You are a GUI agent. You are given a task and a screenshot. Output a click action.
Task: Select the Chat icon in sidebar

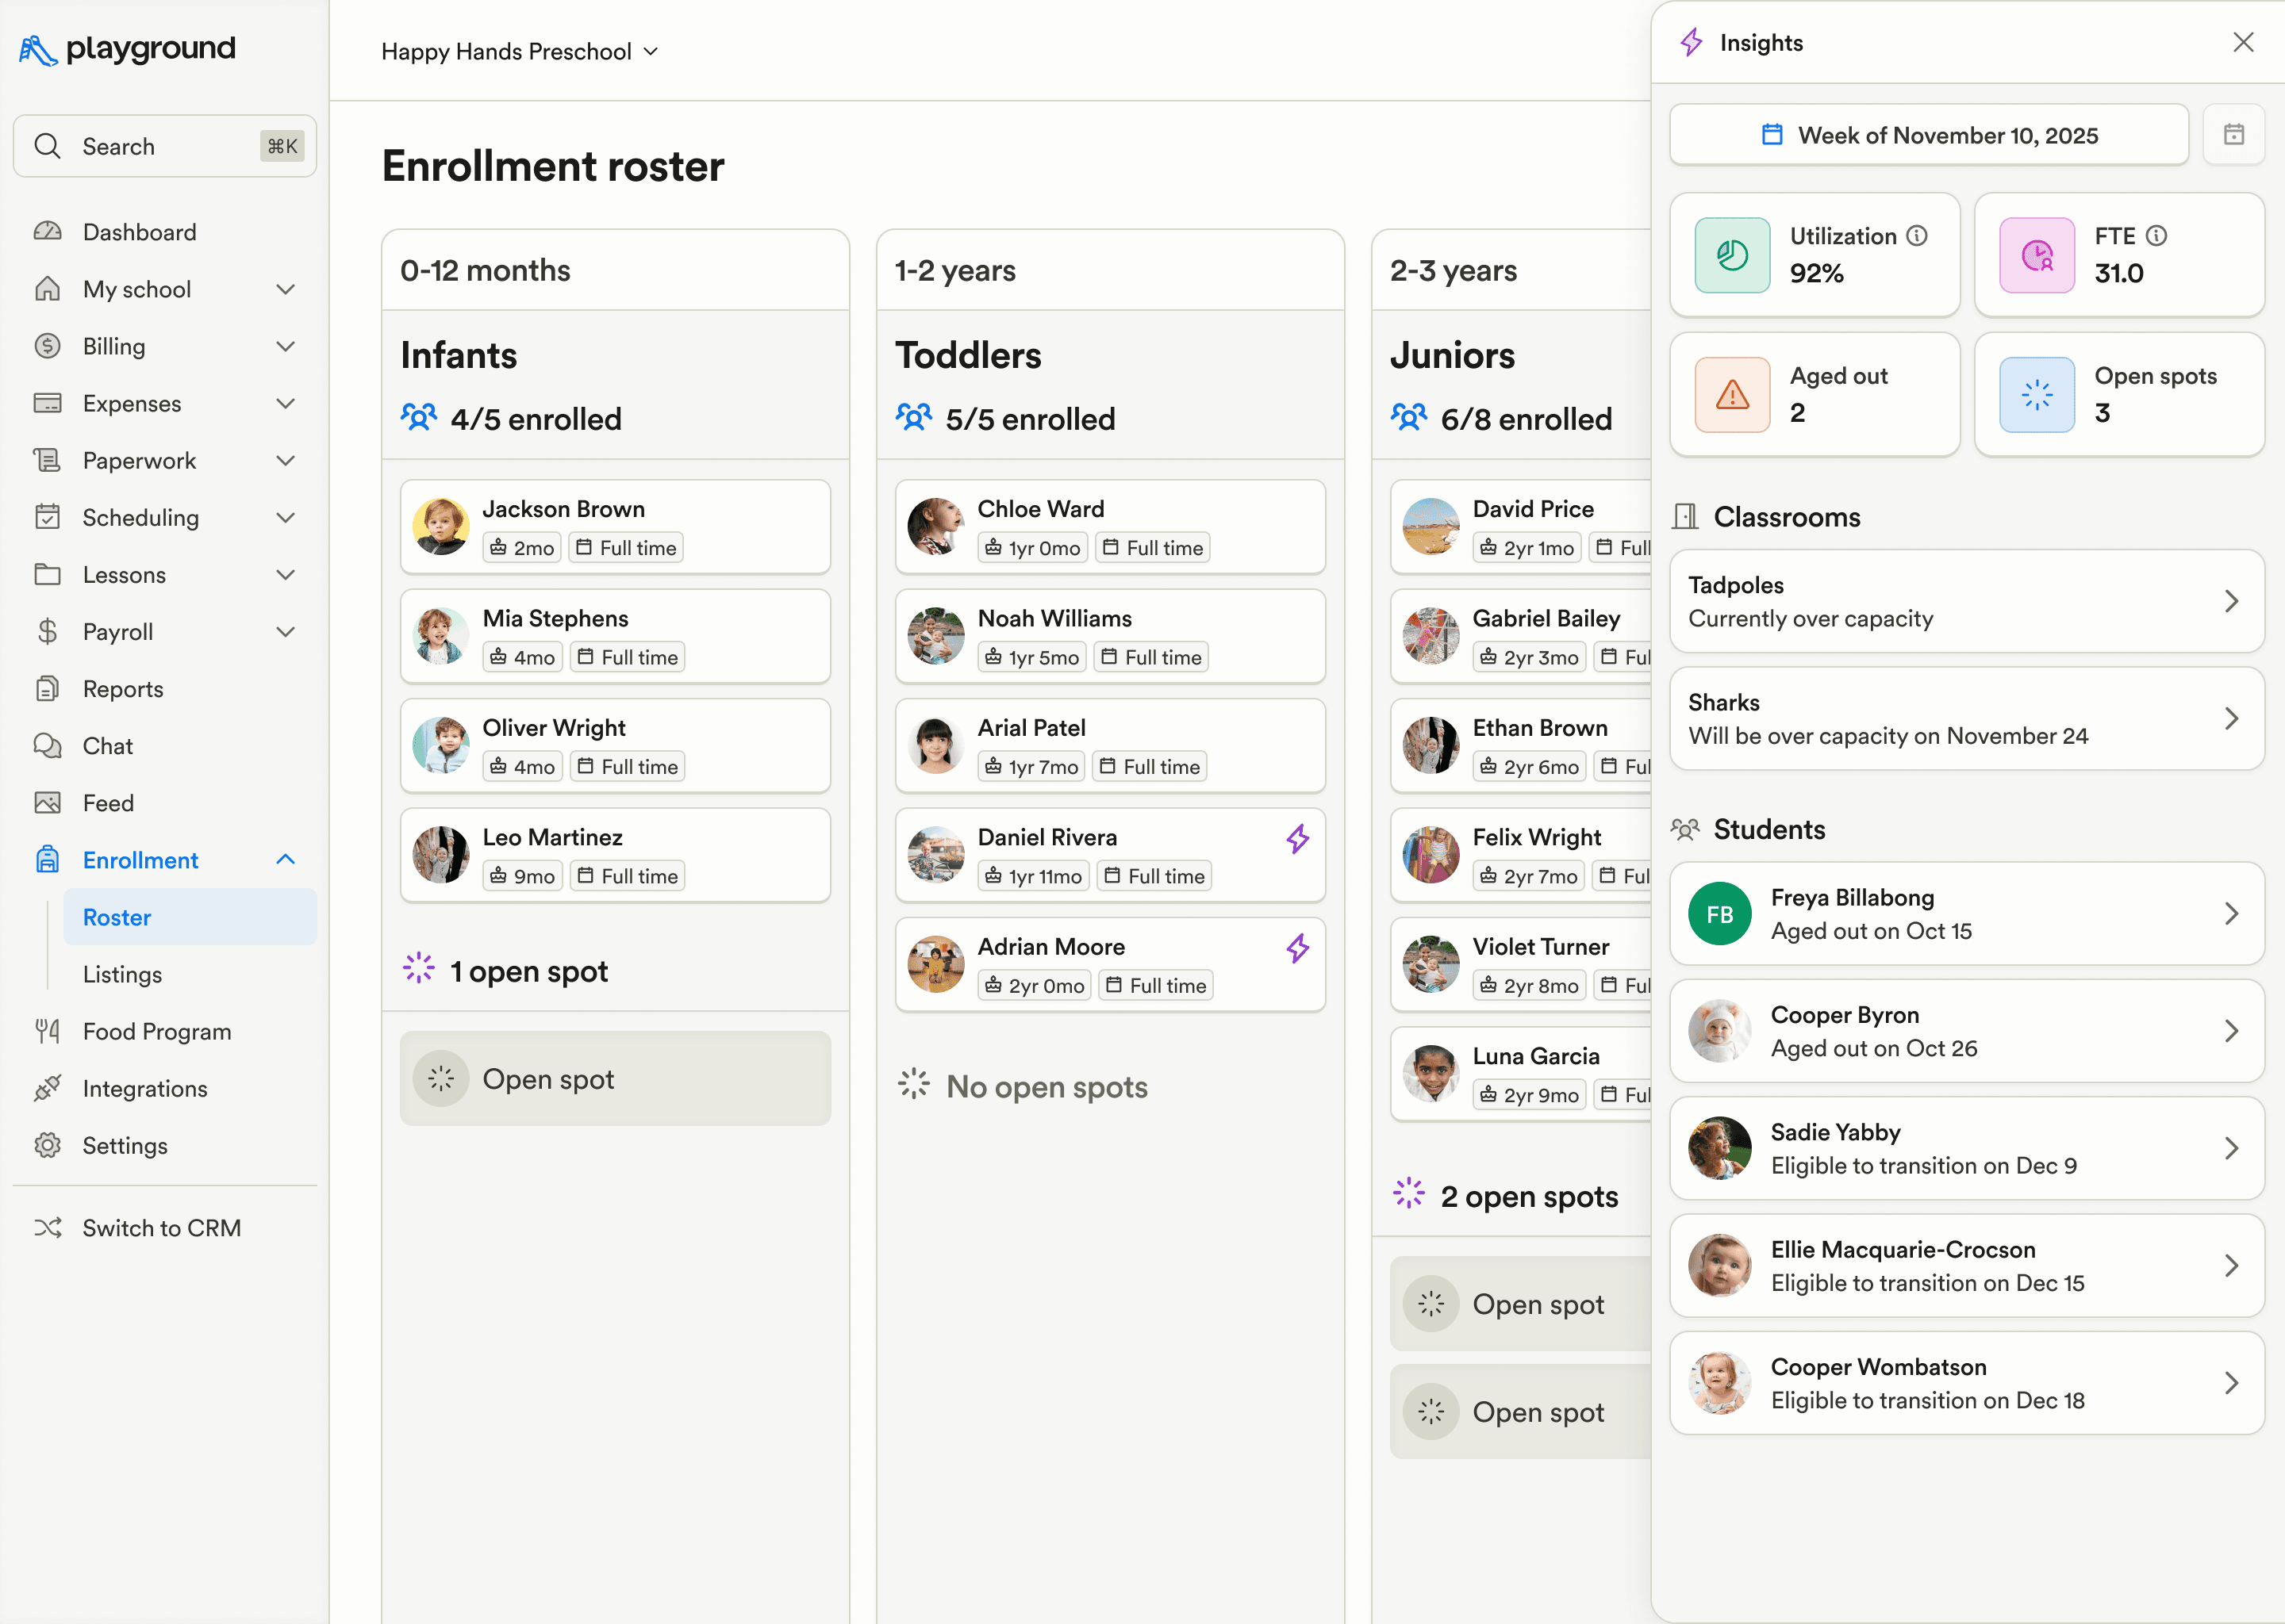(x=48, y=745)
